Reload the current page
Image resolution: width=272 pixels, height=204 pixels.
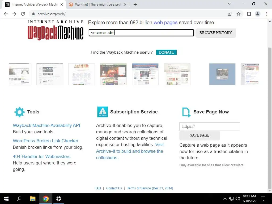23,14
